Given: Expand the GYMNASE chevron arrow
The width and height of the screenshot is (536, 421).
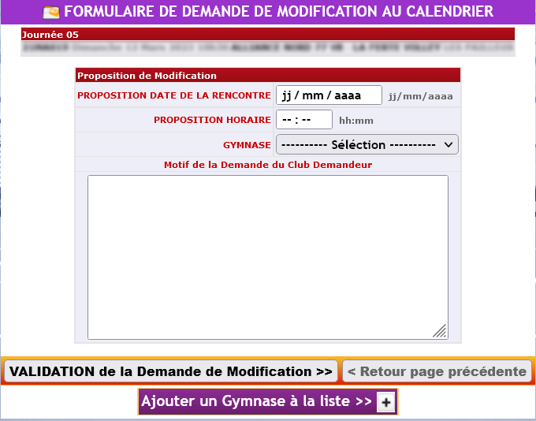Looking at the screenshot, I should [x=449, y=145].
